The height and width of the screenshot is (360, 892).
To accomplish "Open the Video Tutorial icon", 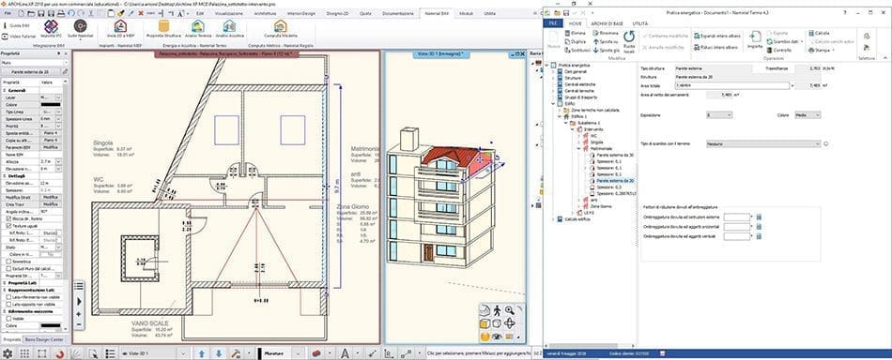I will pyautogui.click(x=6, y=36).
